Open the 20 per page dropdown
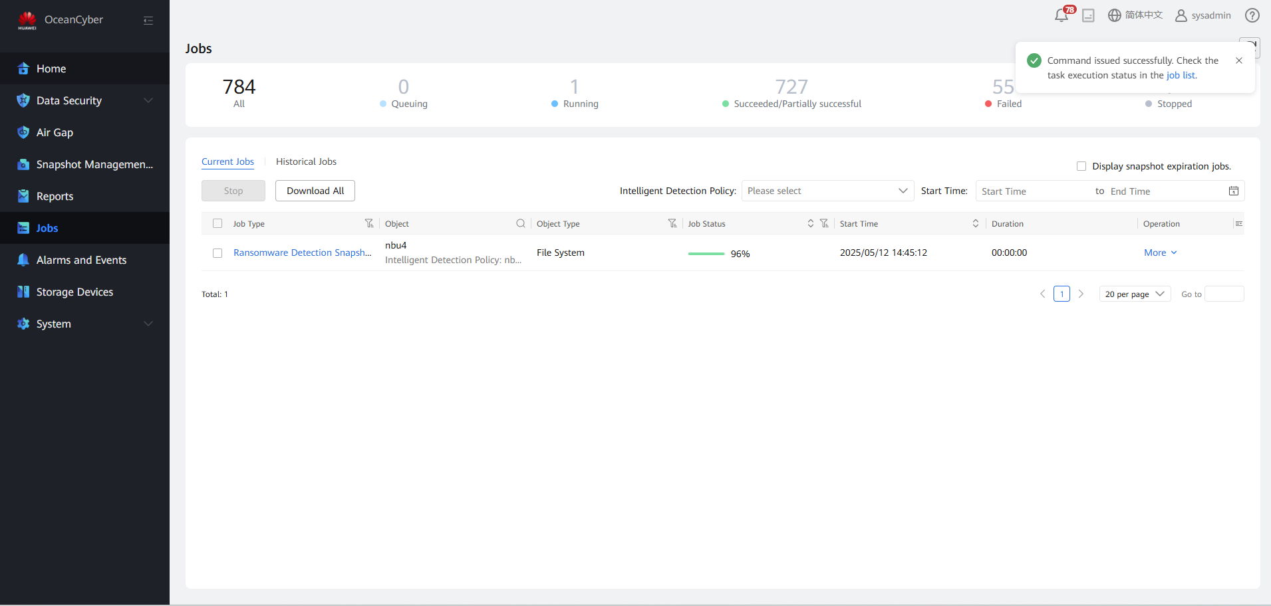The width and height of the screenshot is (1271, 606). coord(1134,294)
